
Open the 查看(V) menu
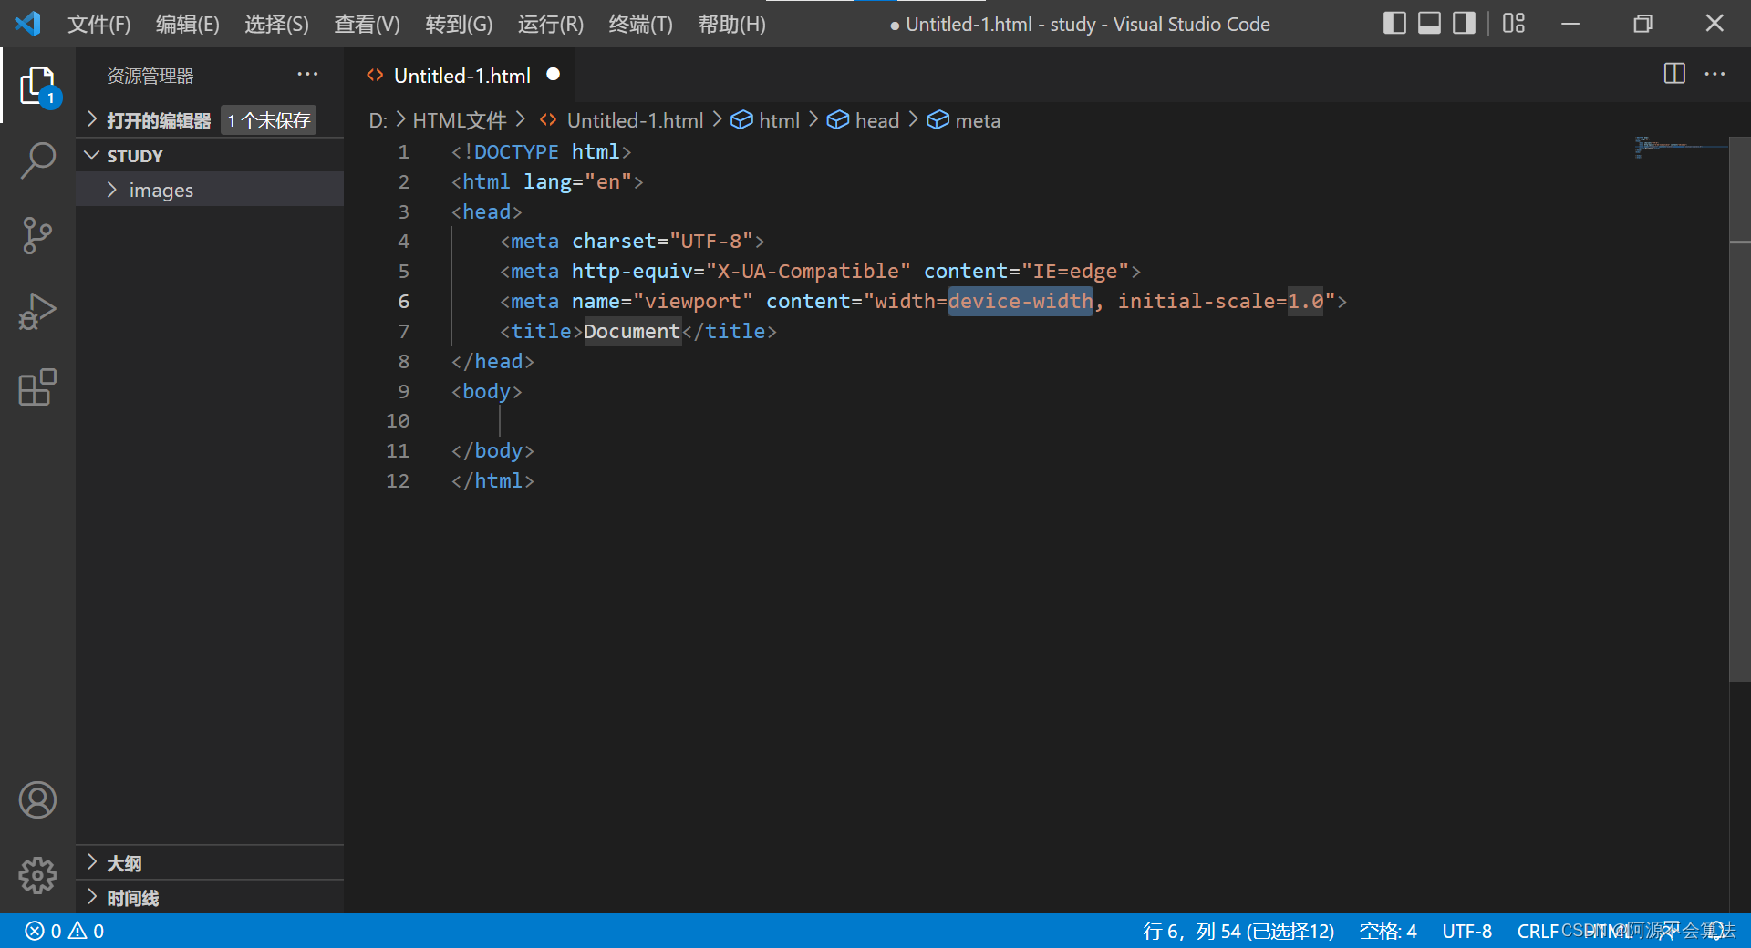click(367, 24)
